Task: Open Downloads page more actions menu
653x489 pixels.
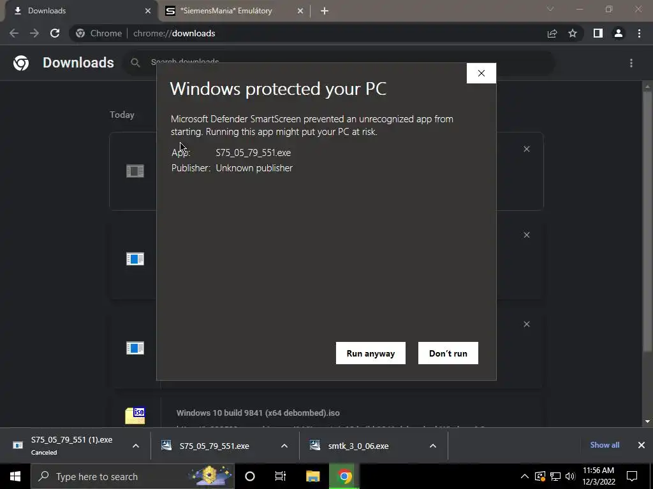Action: point(631,63)
